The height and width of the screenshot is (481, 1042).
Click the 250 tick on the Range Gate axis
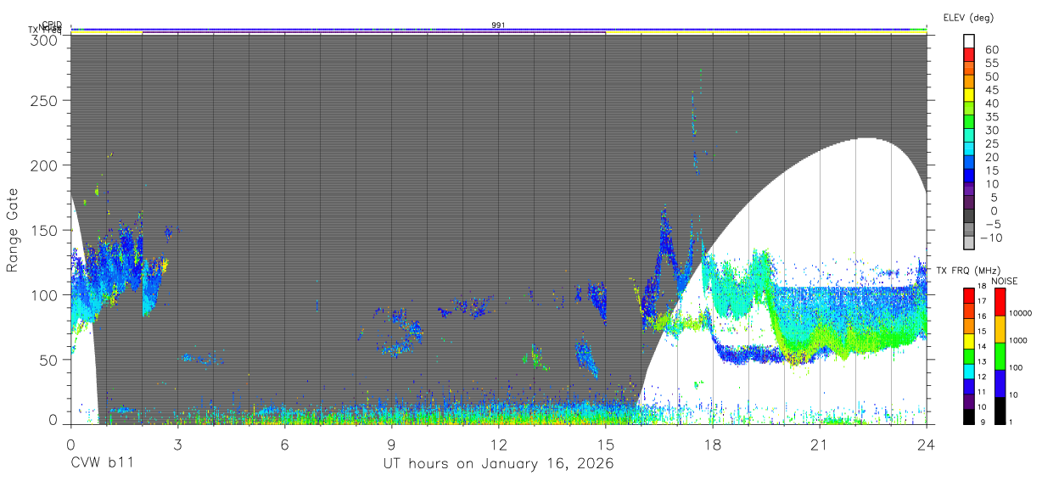(x=46, y=100)
